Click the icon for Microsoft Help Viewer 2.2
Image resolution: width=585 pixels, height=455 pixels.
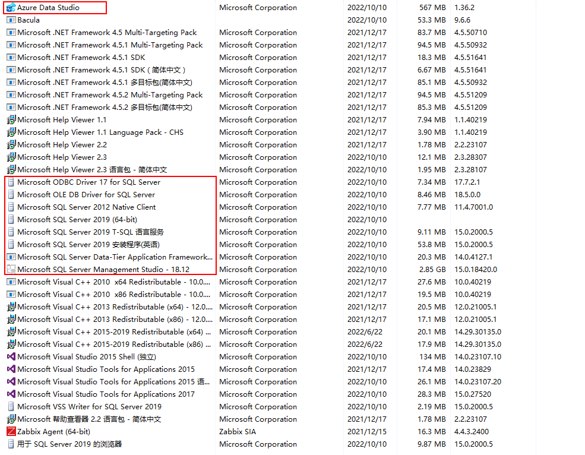tap(11, 145)
